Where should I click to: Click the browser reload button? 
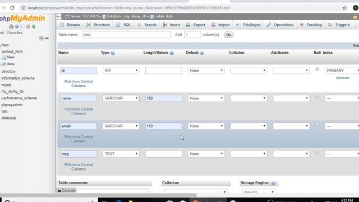pyautogui.click(x=12, y=8)
